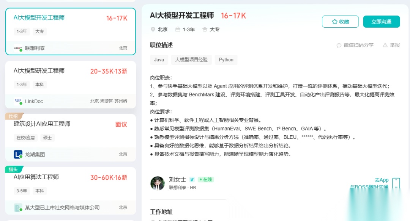
Task: Select the Python skill tag
Action: [x=226, y=60]
